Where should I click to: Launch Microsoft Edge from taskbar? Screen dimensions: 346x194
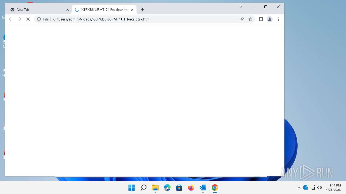(167, 188)
